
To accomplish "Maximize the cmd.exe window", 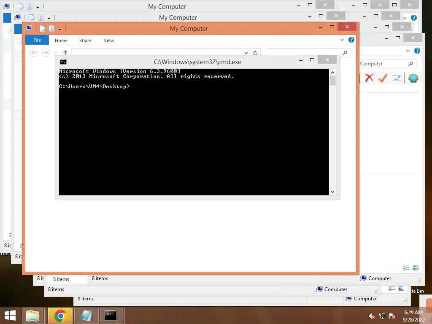I will click(x=312, y=59).
